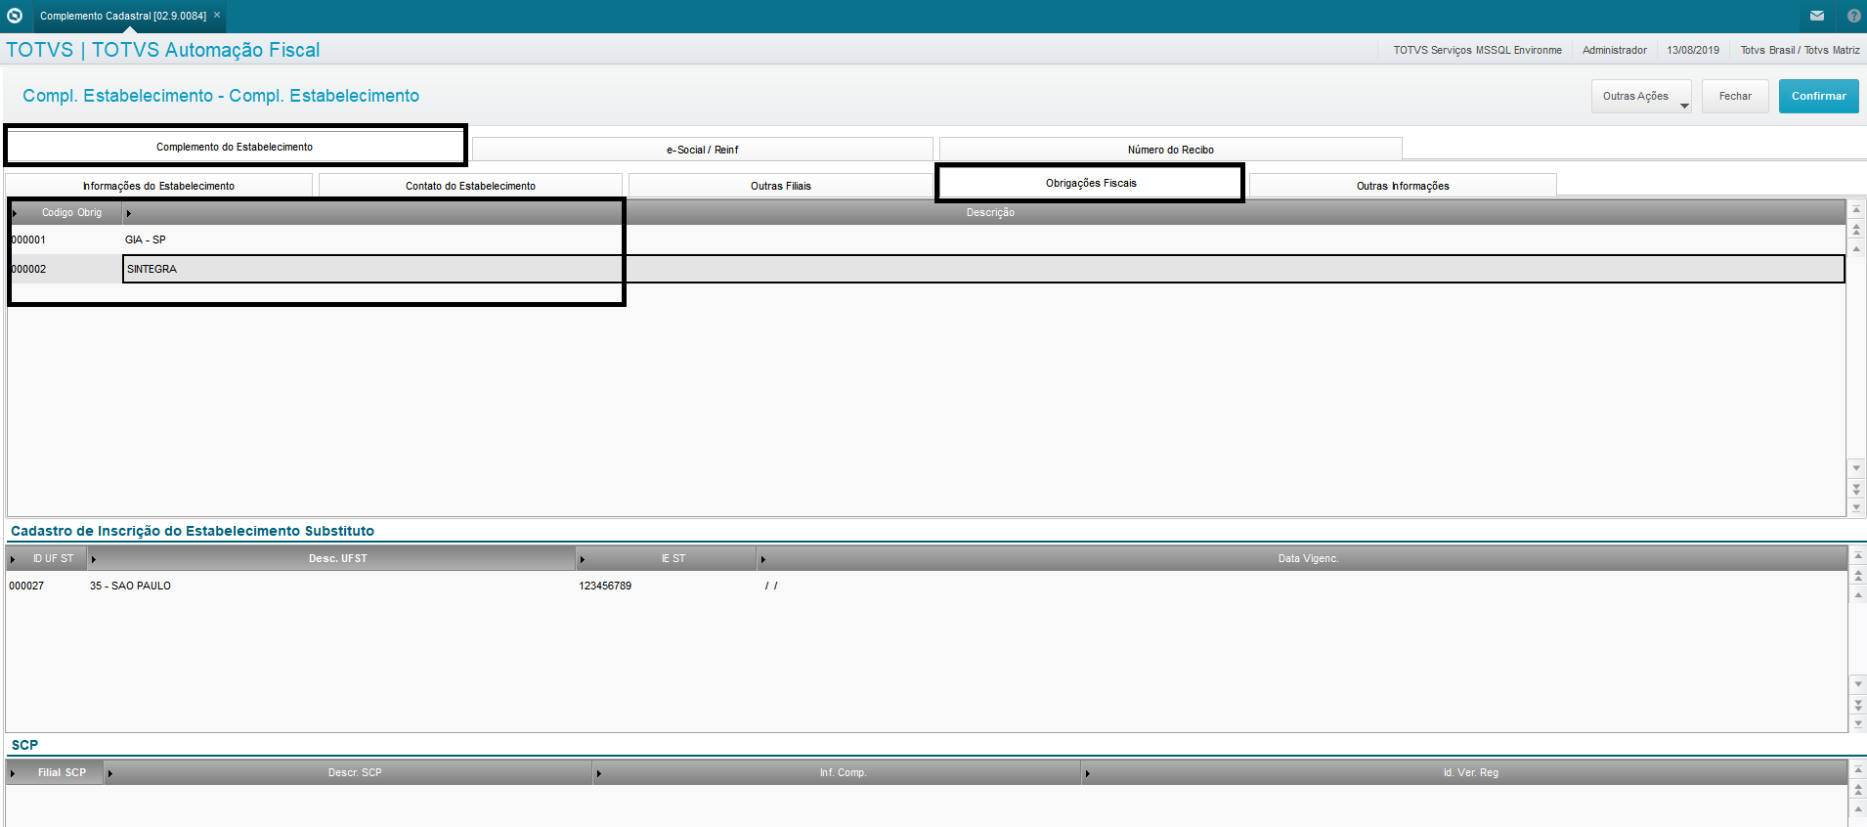Click the Descr. SCP column header
Screen dimensions: 1867x827
pyautogui.click(x=348, y=772)
